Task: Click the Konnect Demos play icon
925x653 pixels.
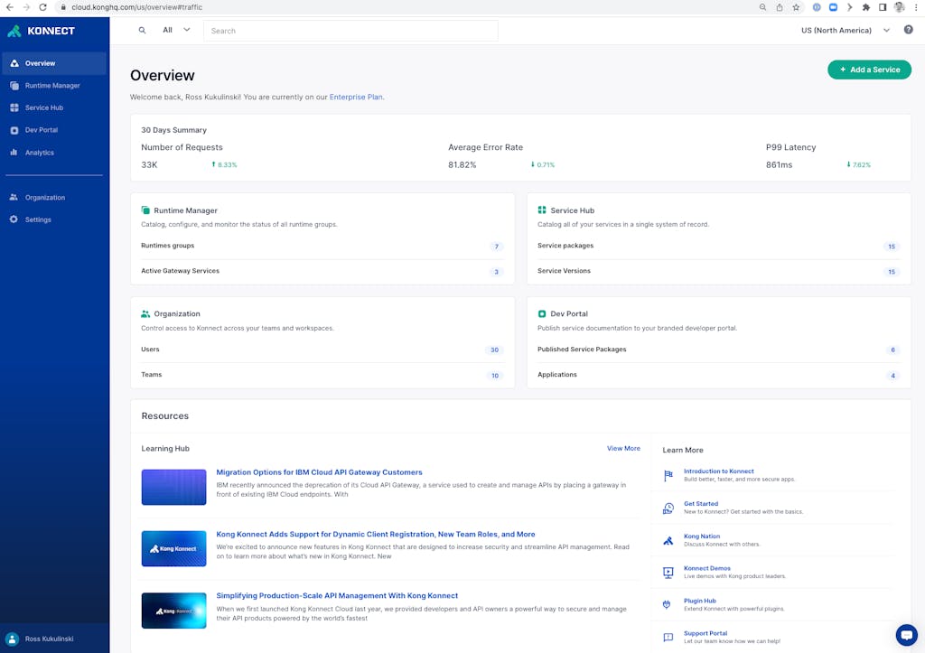Action: (668, 572)
